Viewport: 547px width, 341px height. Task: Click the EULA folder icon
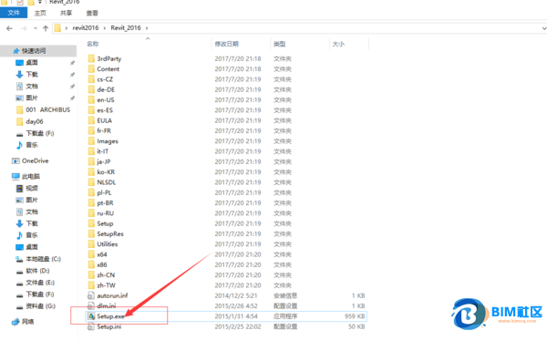coord(91,120)
